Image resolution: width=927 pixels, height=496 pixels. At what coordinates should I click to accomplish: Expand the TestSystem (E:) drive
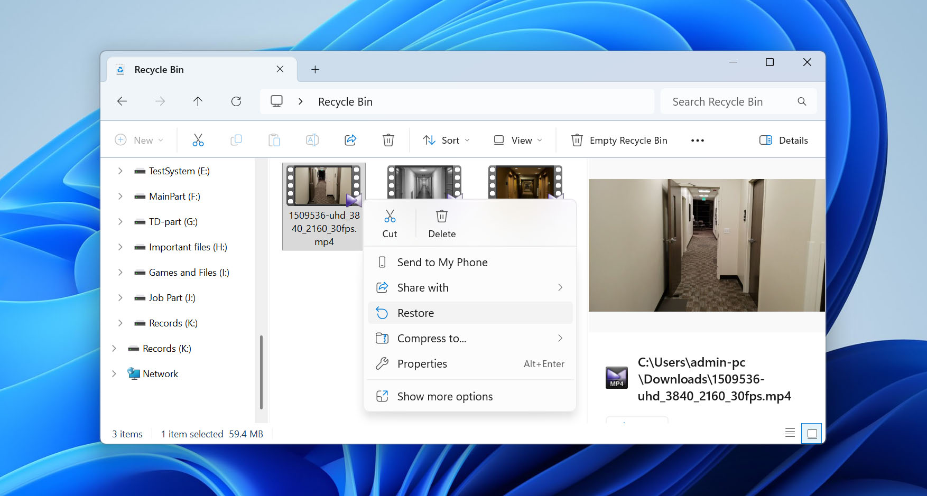click(120, 171)
